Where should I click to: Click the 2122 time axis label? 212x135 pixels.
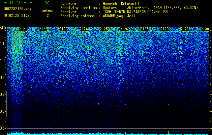[x=43, y=29]
